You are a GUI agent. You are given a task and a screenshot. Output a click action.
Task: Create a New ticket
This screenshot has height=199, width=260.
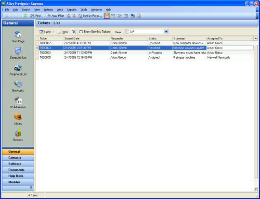click(63, 32)
